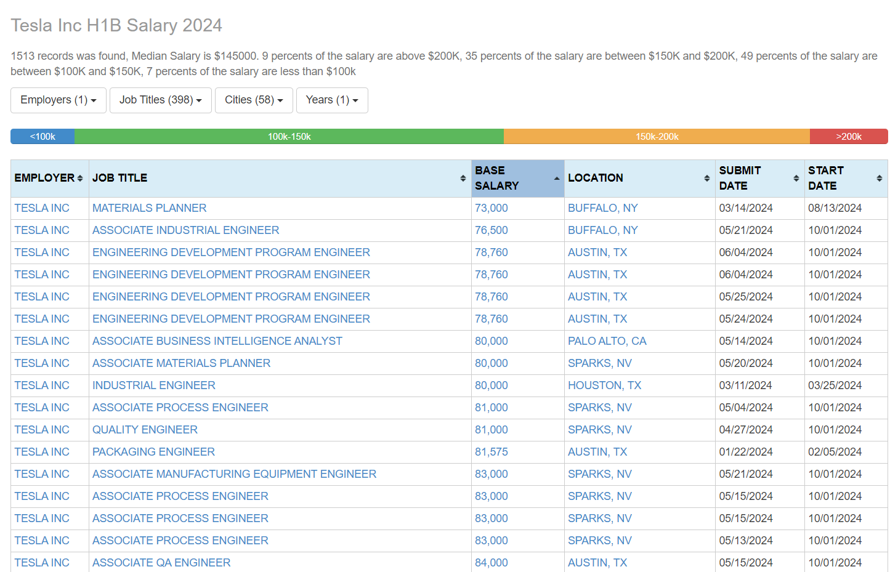Click the Location column sort arrows

(706, 178)
